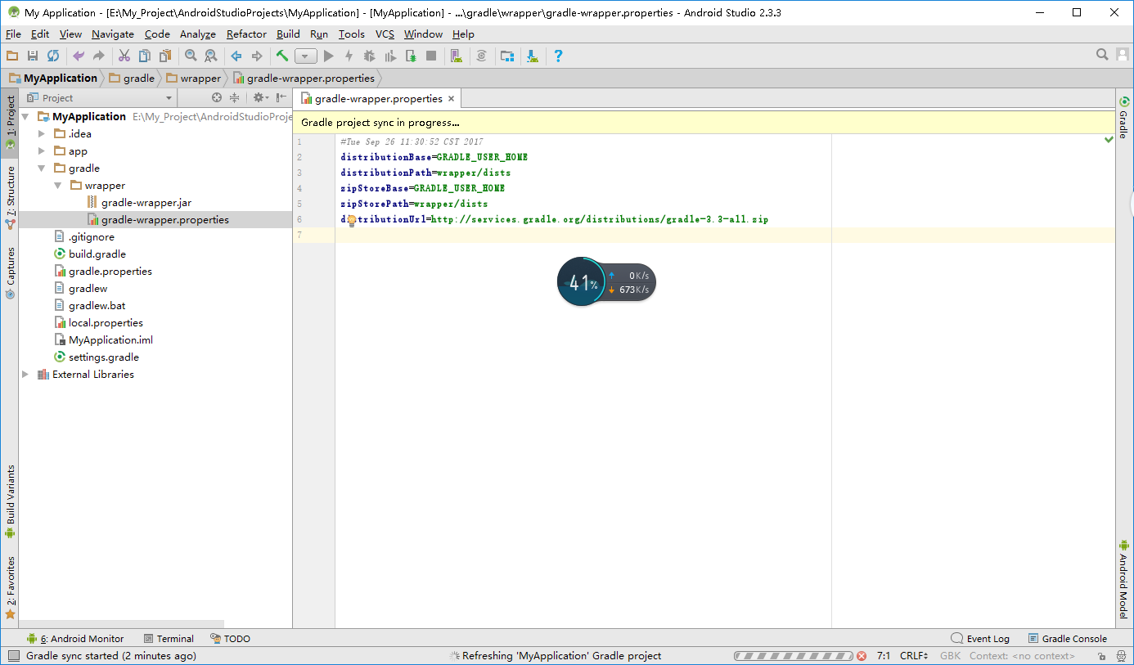
Task: Toggle the Gradle side panel
Action: click(x=1123, y=118)
